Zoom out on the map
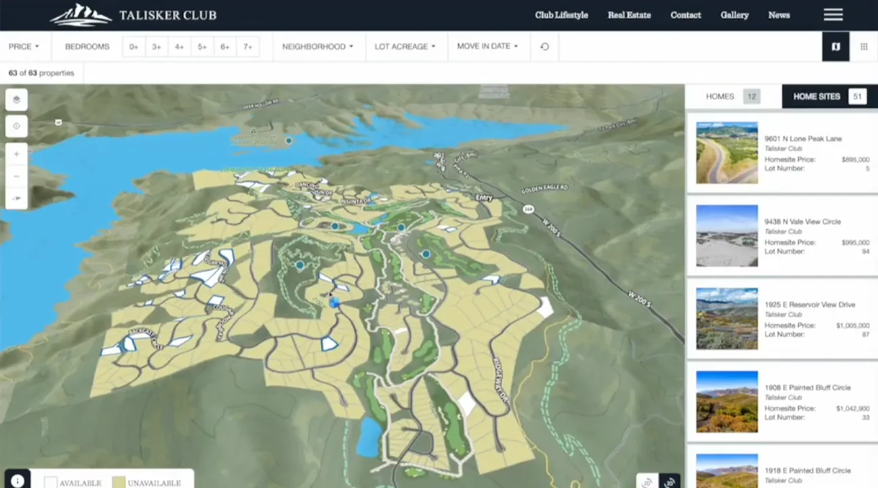 click(x=16, y=176)
